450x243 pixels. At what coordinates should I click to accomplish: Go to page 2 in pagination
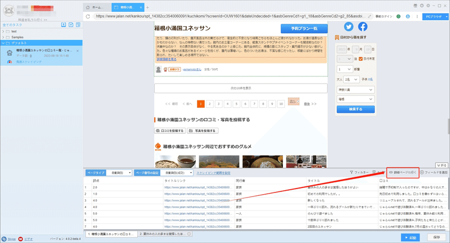point(210,104)
